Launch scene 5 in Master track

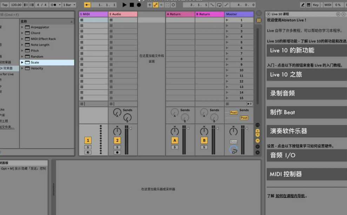click(x=227, y=43)
